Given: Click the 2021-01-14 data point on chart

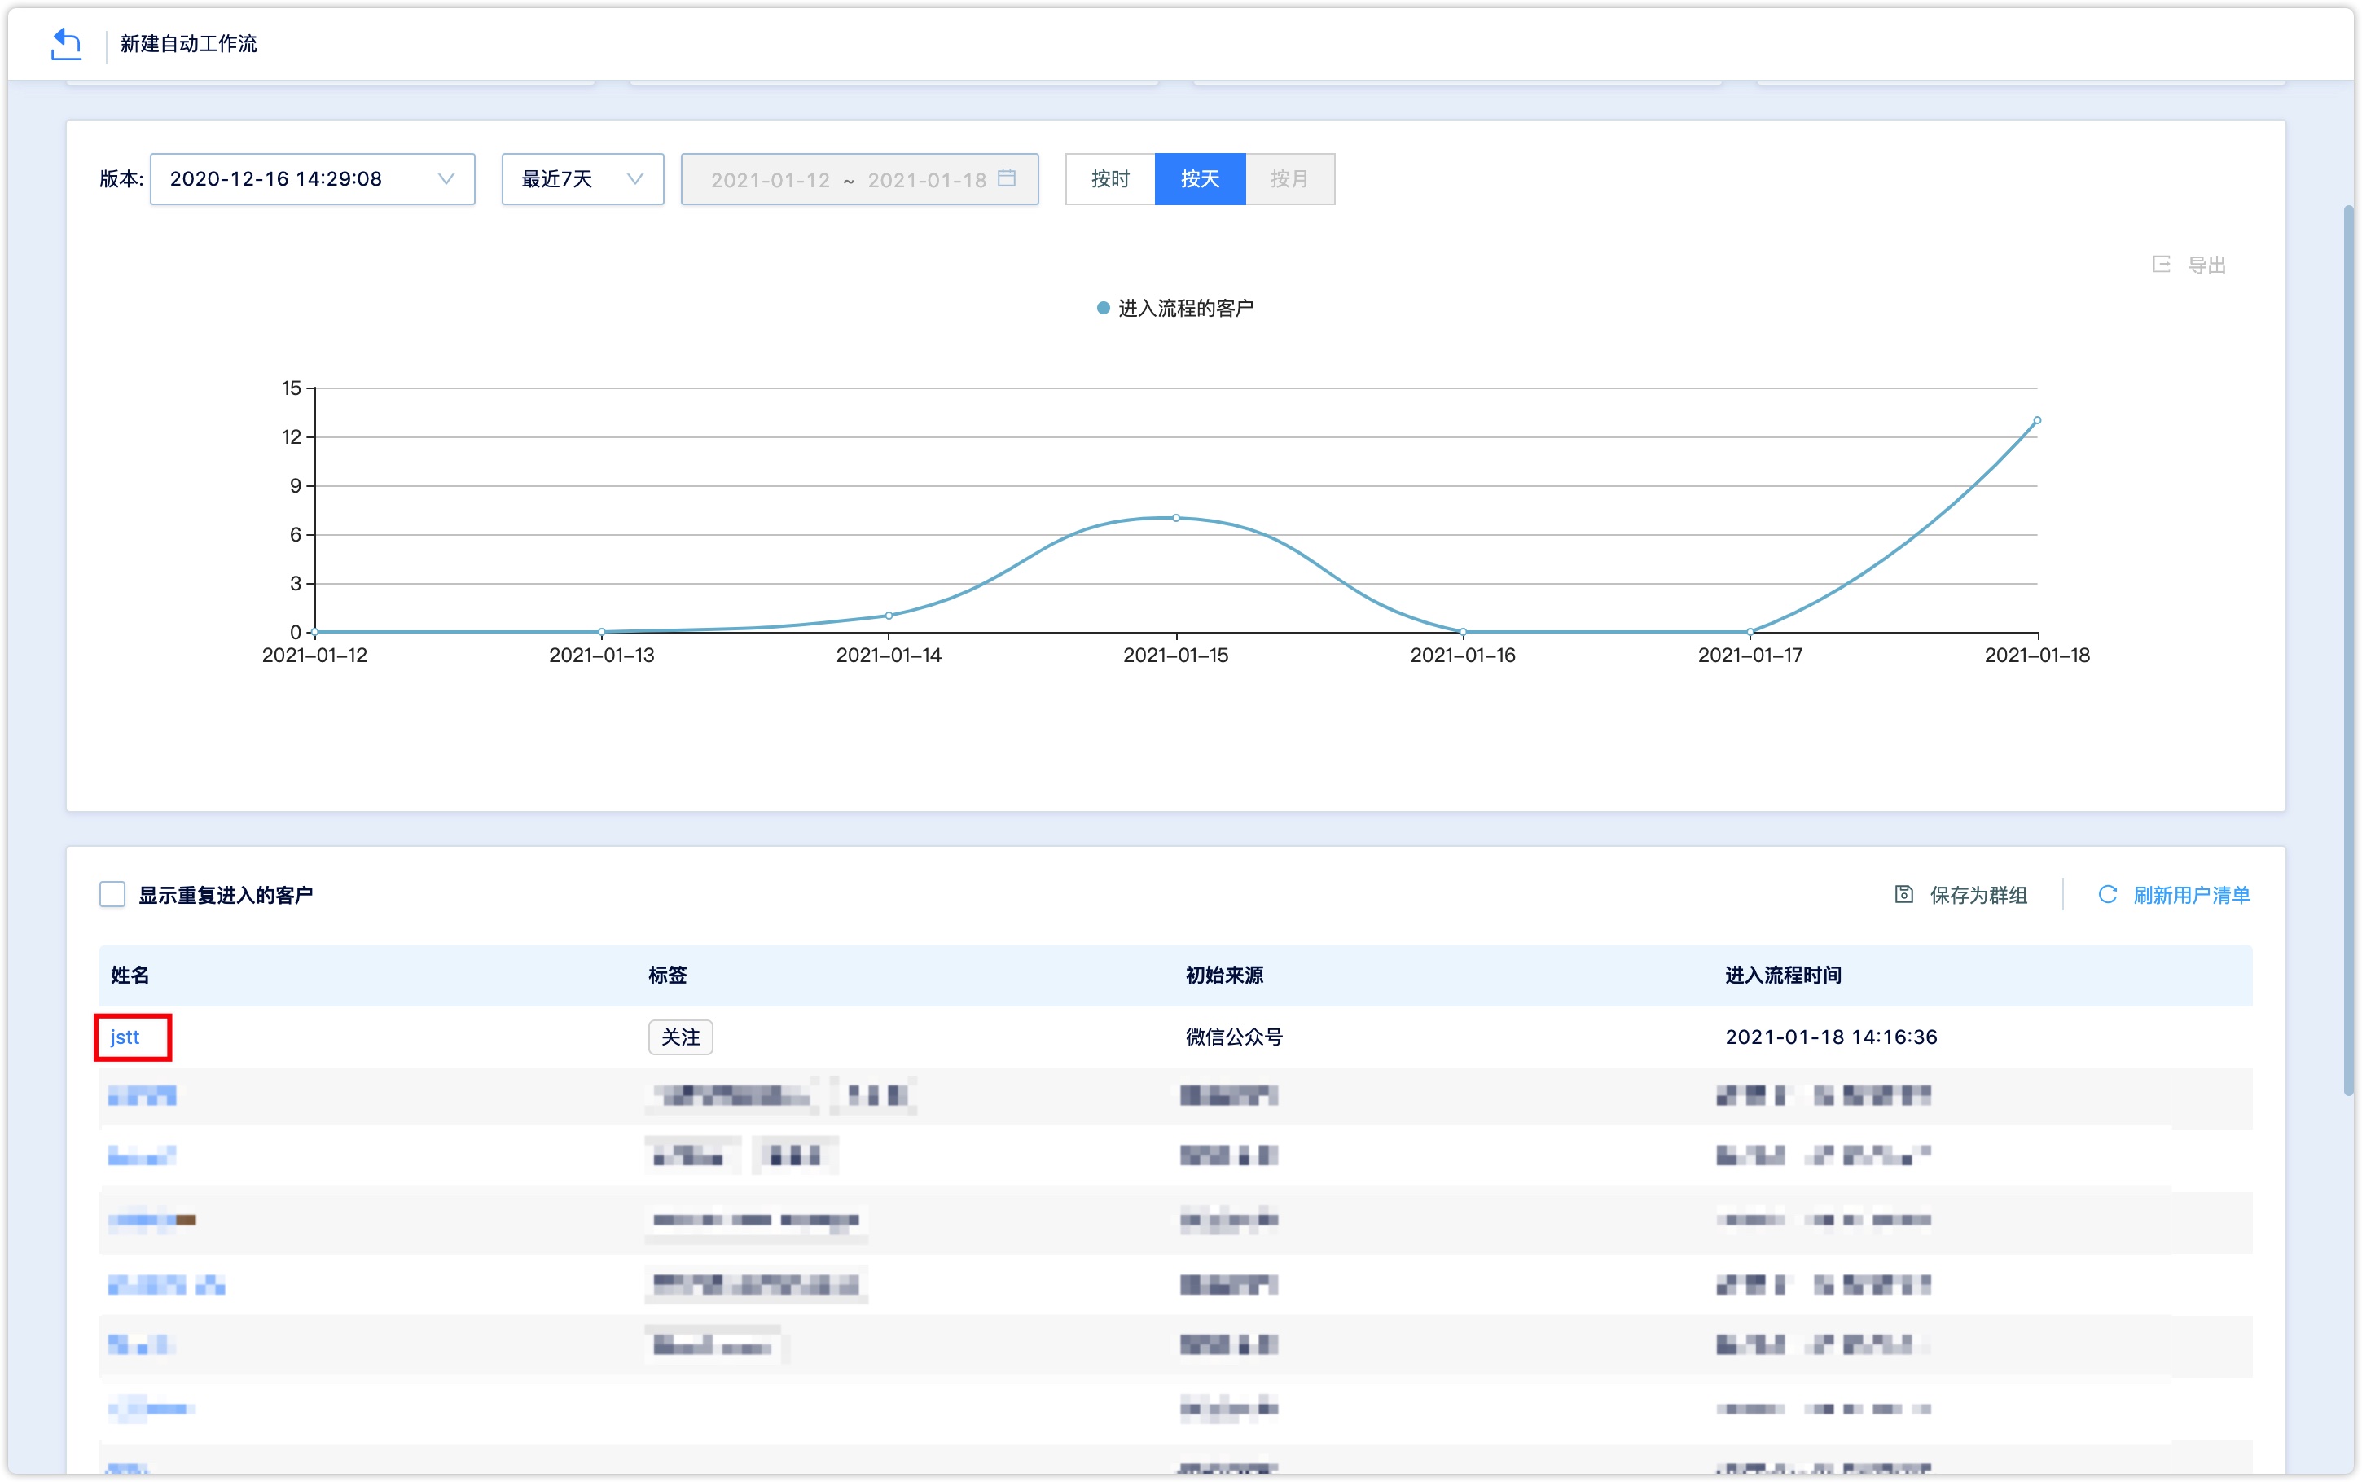Looking at the screenshot, I should coord(889,616).
